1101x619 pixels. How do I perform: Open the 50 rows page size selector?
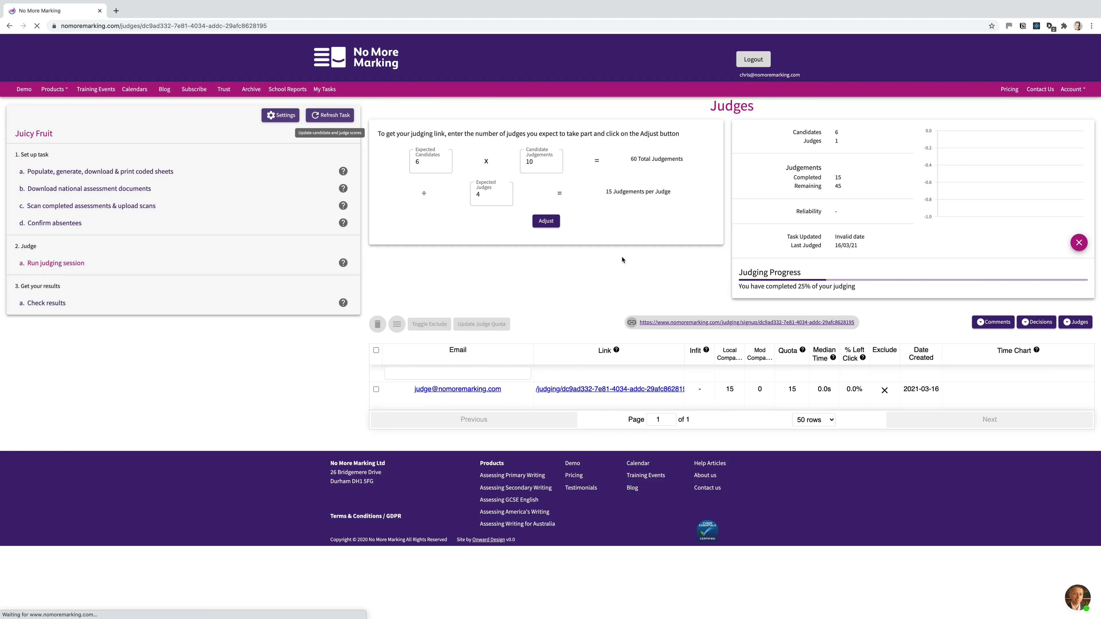click(x=814, y=420)
